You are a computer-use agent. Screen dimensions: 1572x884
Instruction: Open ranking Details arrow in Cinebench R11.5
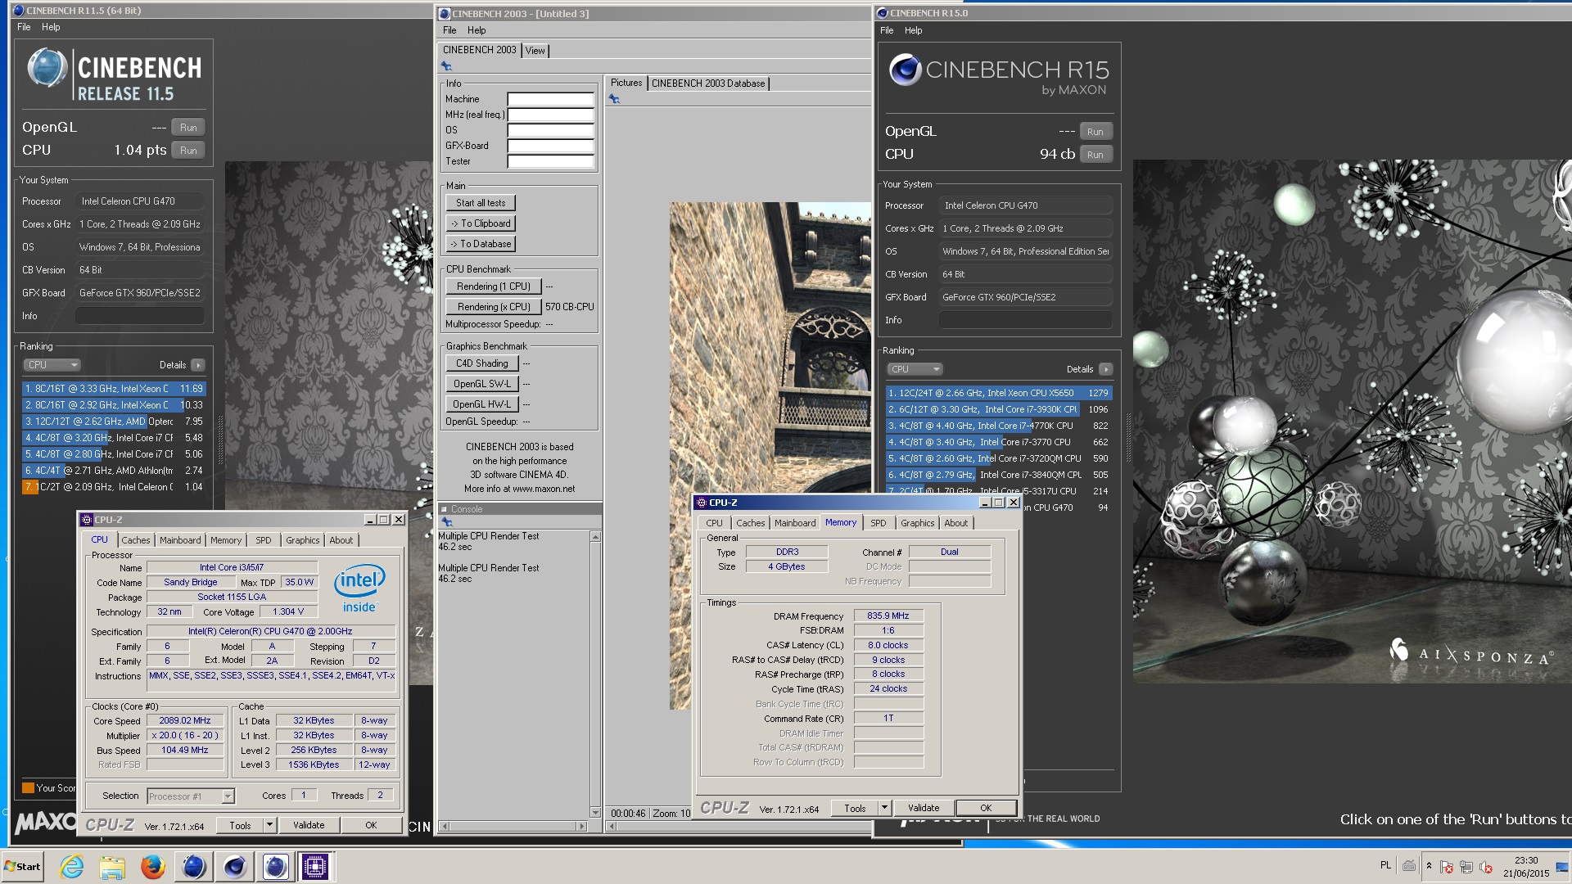(198, 365)
